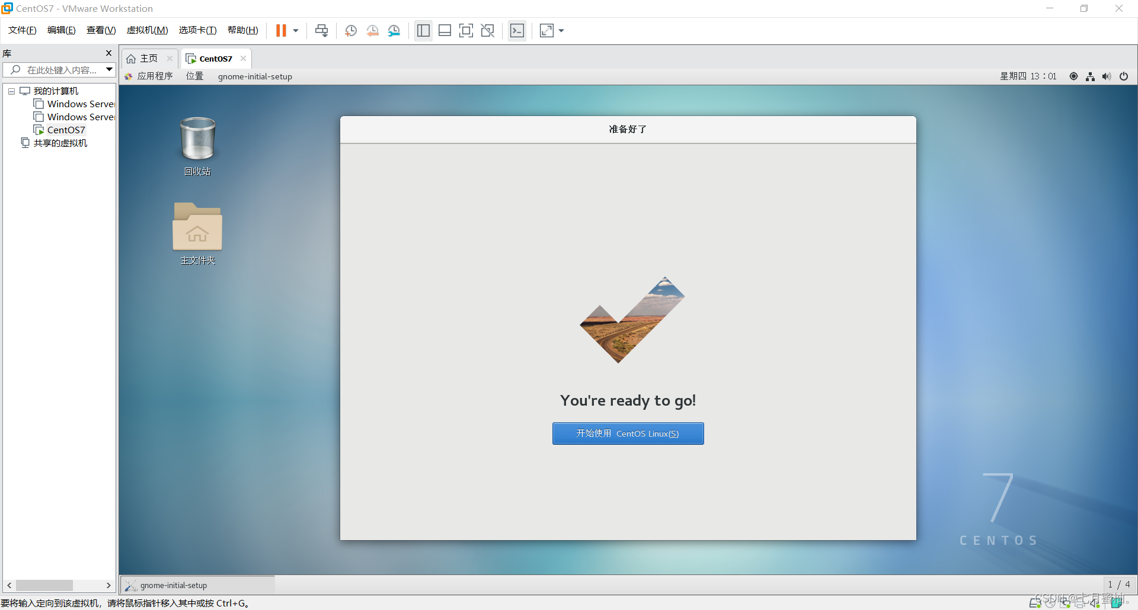Pause the virtual machine with the orange pause icon
This screenshot has width=1138, height=610.
point(281,30)
